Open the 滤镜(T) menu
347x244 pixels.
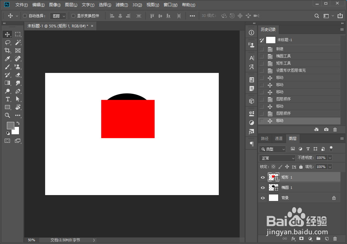122,5
